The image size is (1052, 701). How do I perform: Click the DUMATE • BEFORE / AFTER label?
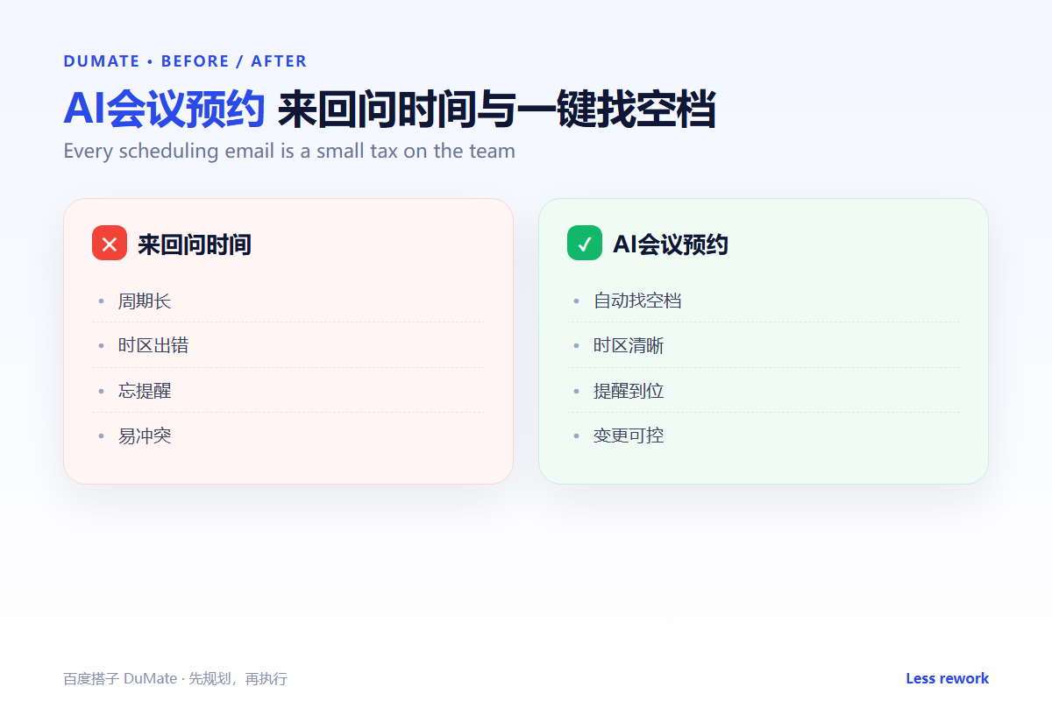tap(185, 61)
